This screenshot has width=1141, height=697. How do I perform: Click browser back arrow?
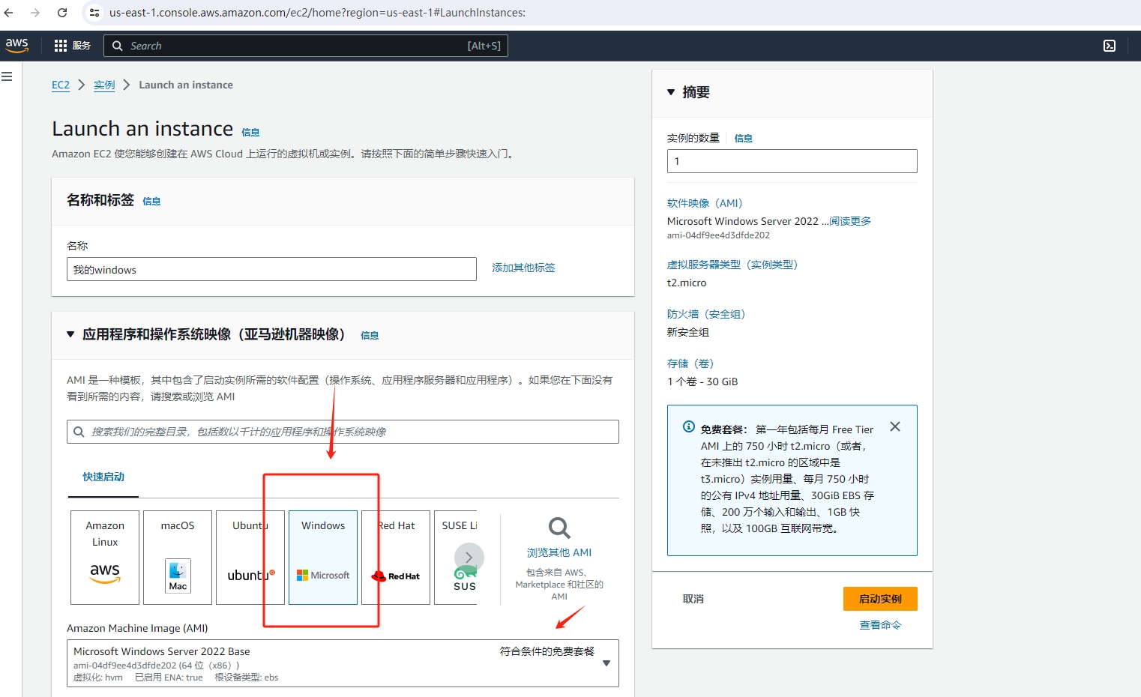pyautogui.click(x=9, y=13)
